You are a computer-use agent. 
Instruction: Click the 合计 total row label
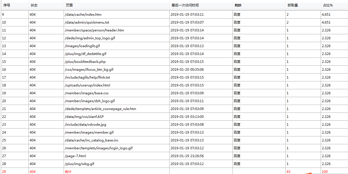point(68,171)
